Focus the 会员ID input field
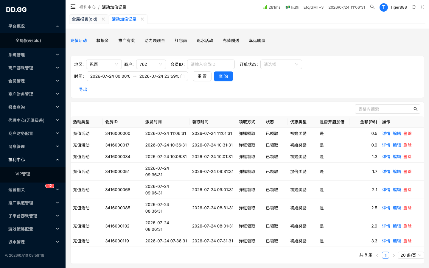This screenshot has width=429, height=268. [x=211, y=64]
